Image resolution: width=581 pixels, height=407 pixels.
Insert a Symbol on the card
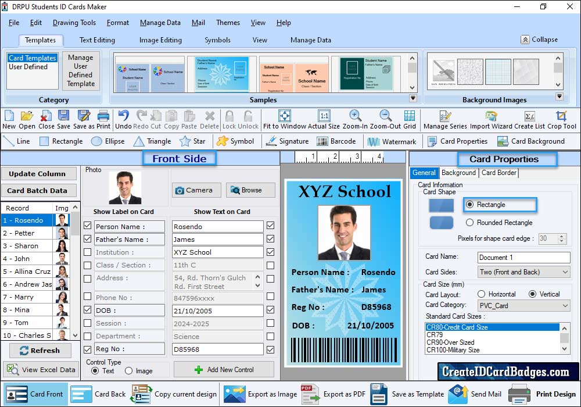pyautogui.click(x=235, y=141)
